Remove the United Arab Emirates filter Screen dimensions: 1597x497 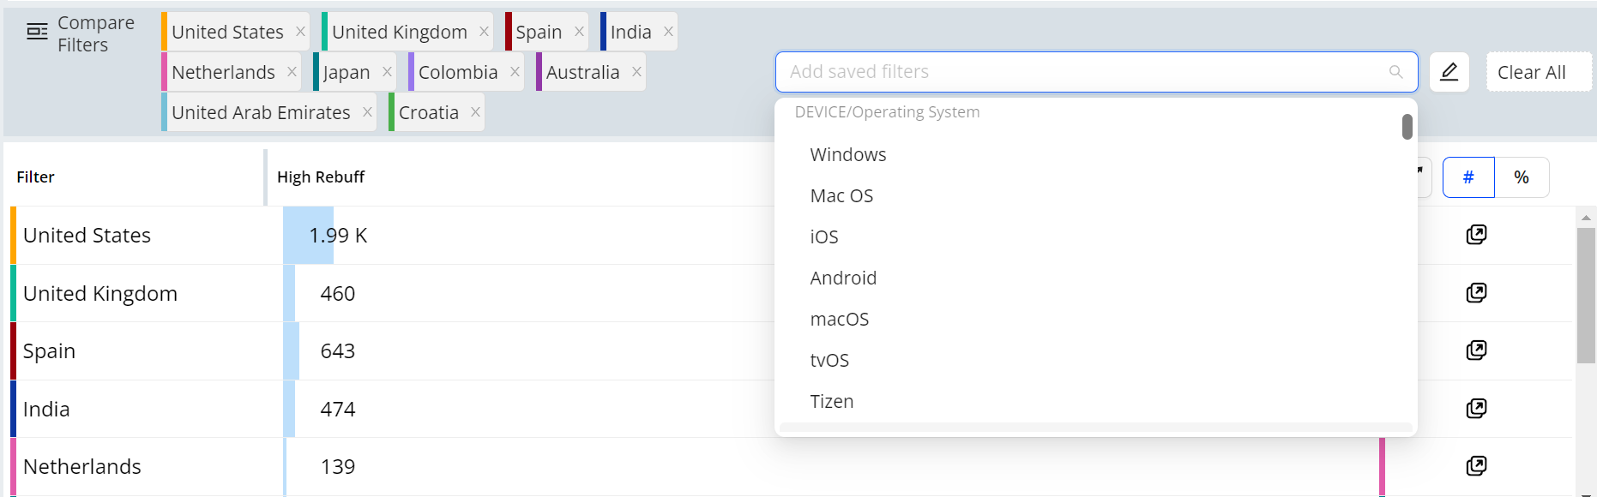coord(367,112)
